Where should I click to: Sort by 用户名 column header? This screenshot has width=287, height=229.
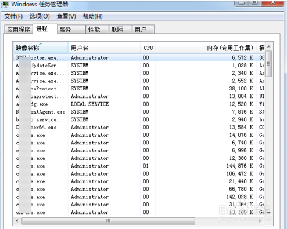tap(104, 48)
